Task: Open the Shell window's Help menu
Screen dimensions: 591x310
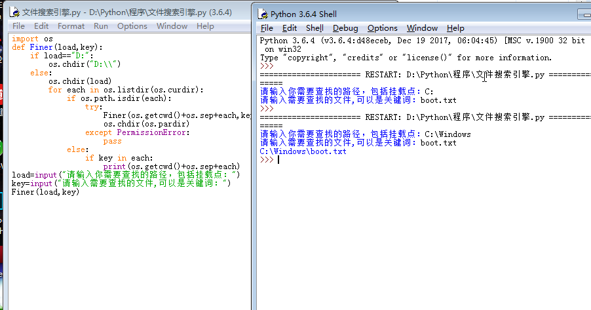Action: (x=455, y=28)
